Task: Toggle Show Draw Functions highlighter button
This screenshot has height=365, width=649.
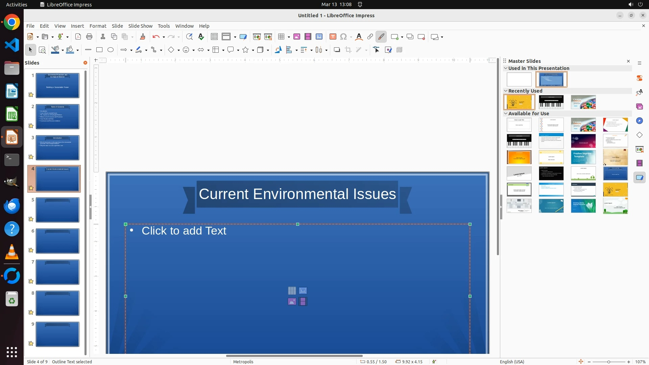Action: point(381,37)
